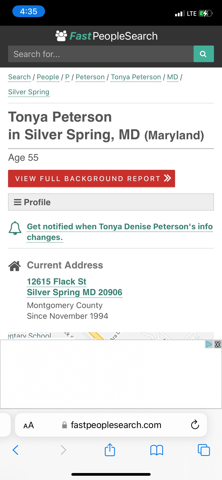
Task: Open the Peterson breadcrumb link
Action: click(90, 77)
